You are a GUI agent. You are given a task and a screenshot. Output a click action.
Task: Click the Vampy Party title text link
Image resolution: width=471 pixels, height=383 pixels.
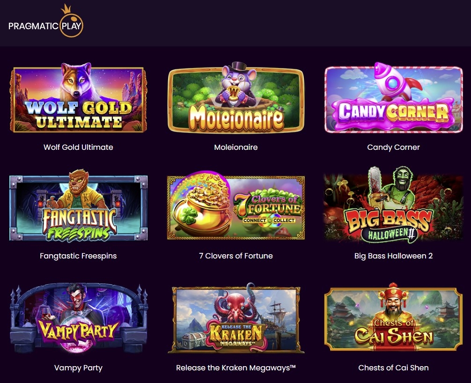(78, 368)
